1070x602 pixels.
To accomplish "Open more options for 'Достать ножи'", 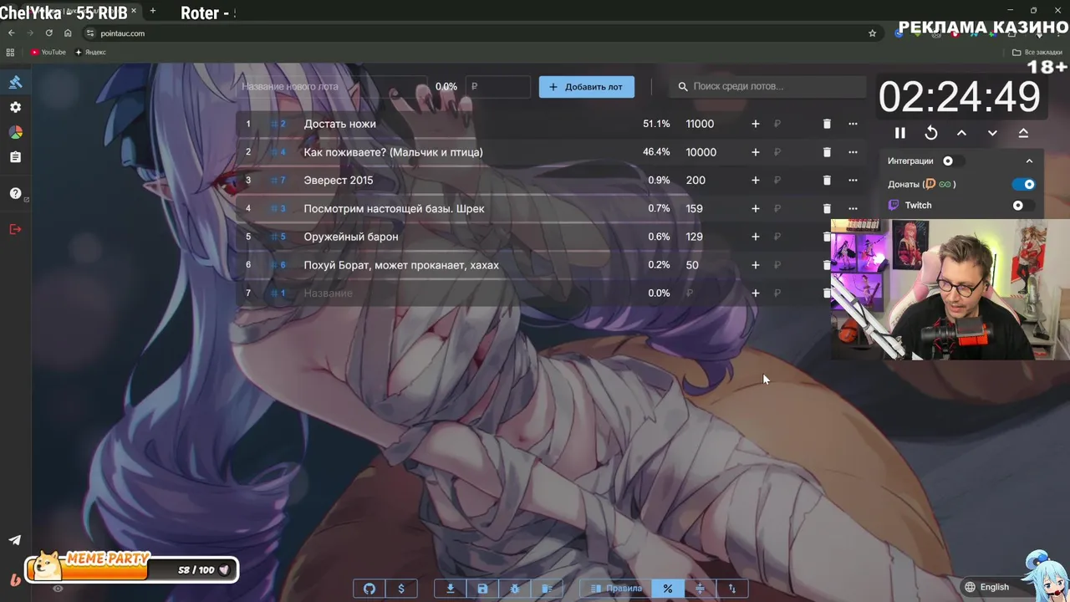I will pos(853,124).
